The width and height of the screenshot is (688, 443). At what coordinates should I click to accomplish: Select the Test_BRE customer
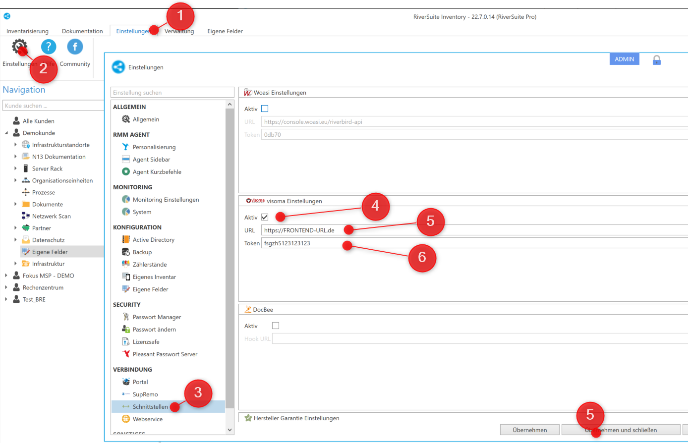pos(34,299)
